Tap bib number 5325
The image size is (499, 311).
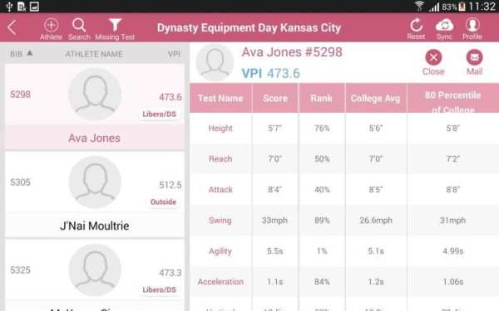click(20, 270)
